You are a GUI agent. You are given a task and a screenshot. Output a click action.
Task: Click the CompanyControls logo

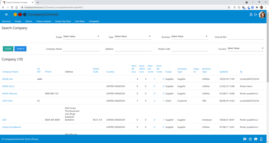(36, 15)
